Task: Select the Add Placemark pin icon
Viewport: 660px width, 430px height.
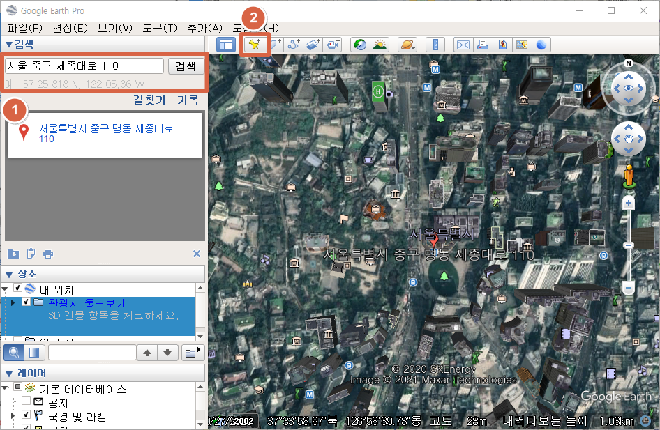Action: pyautogui.click(x=255, y=45)
